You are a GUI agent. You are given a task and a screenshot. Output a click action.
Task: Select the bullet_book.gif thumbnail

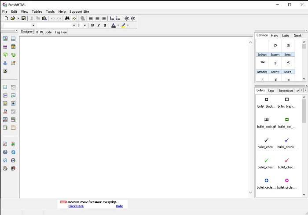(x=266, y=122)
